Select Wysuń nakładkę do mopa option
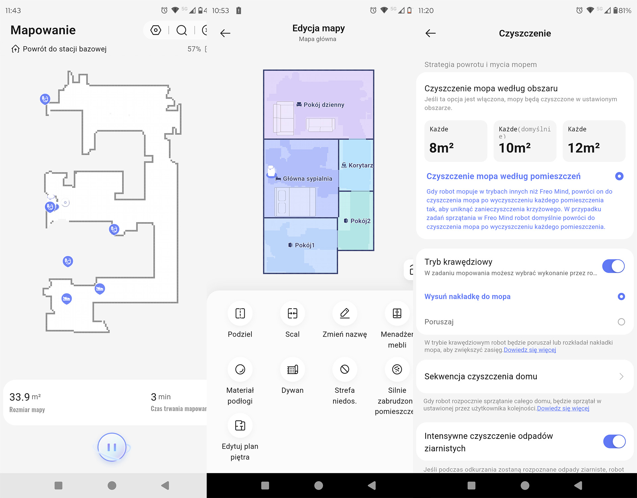The width and height of the screenshot is (637, 498). tap(621, 296)
